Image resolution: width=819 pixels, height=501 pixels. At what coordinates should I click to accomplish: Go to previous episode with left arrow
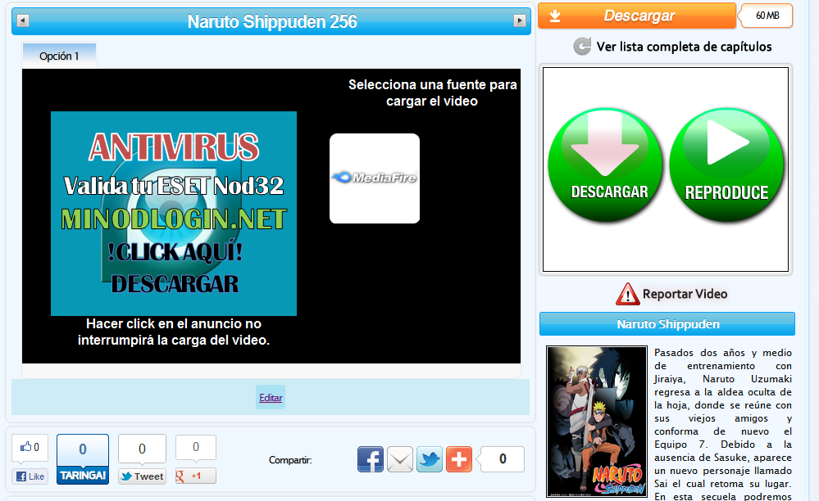[x=22, y=20]
